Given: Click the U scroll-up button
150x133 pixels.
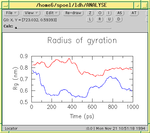Looking at the screenshot, I should (109, 19).
